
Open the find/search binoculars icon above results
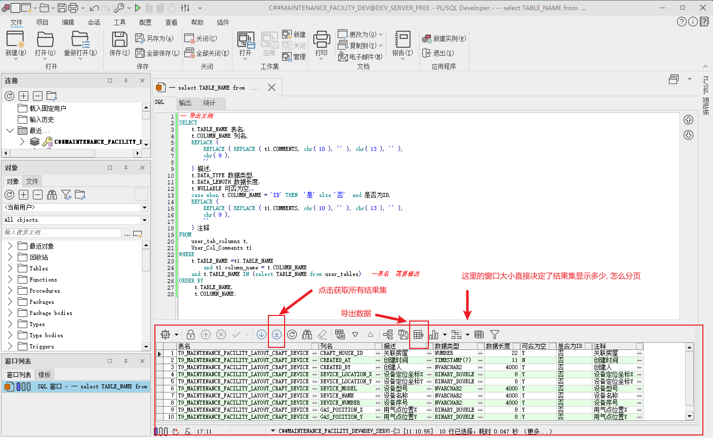point(306,334)
